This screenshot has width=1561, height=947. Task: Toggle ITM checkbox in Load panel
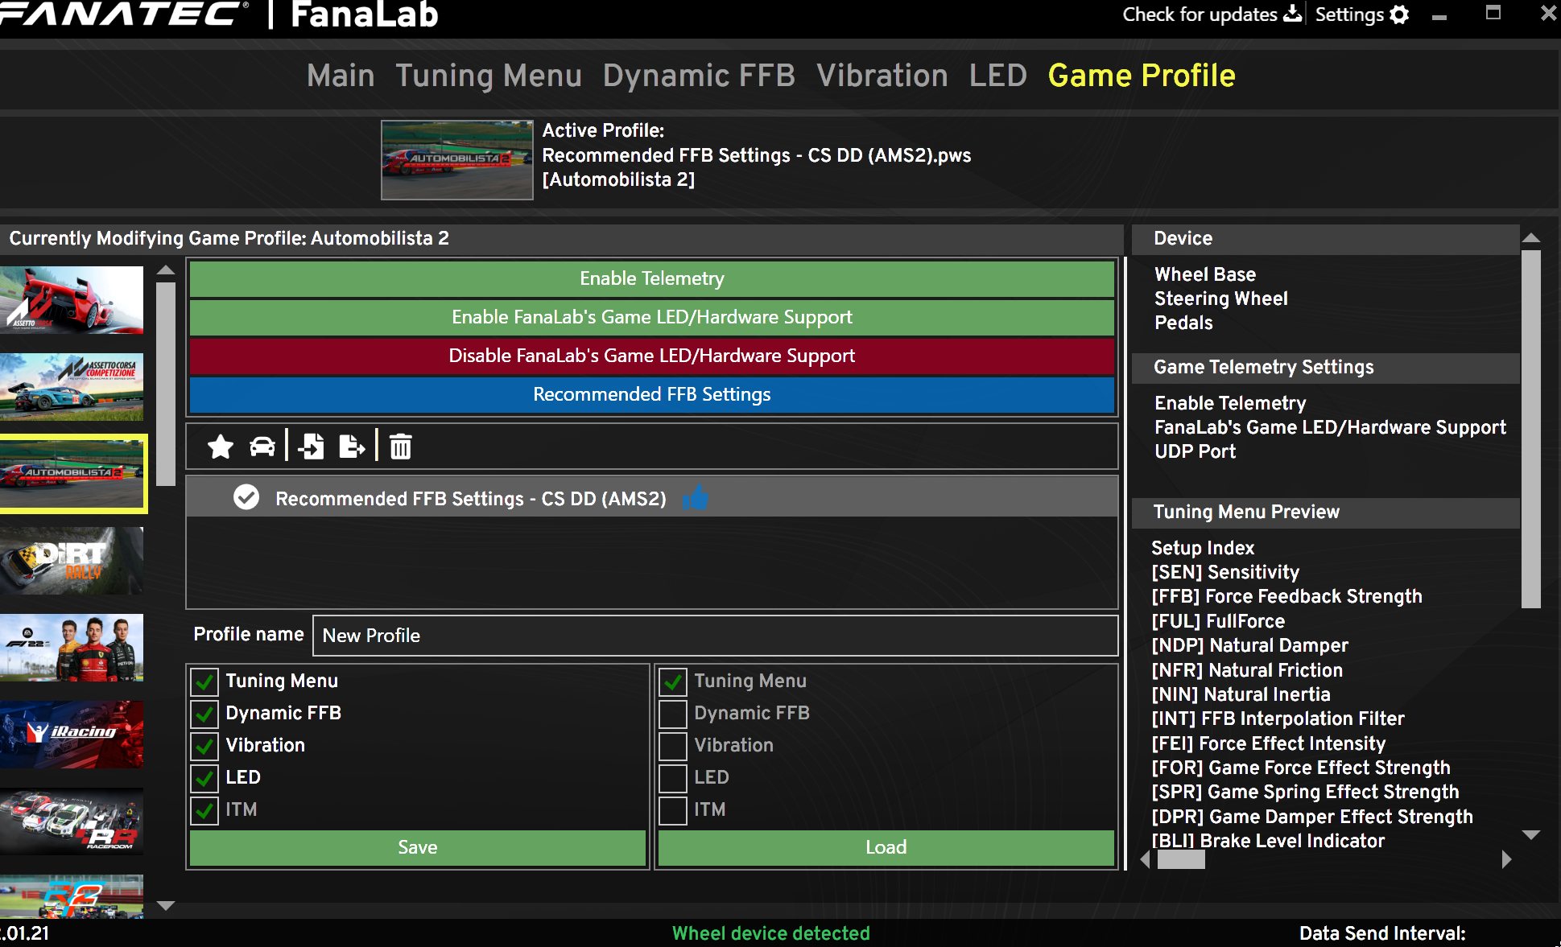click(x=673, y=810)
